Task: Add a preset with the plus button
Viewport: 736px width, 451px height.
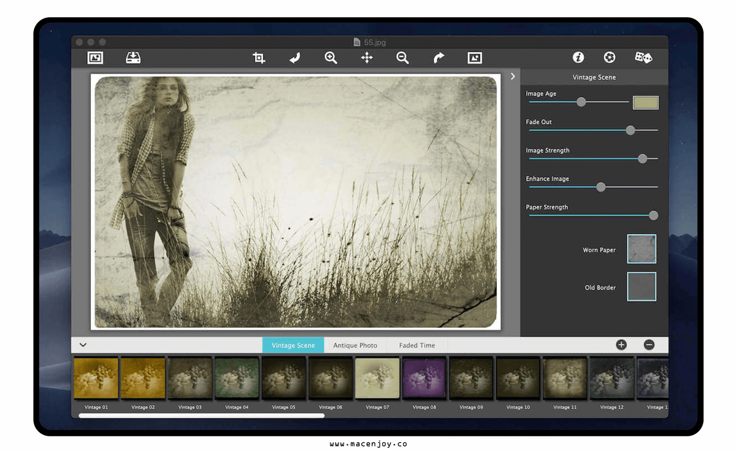Action: (x=621, y=345)
